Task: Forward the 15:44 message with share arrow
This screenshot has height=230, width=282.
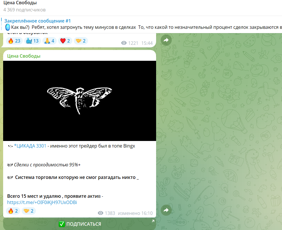Action: coord(166,40)
